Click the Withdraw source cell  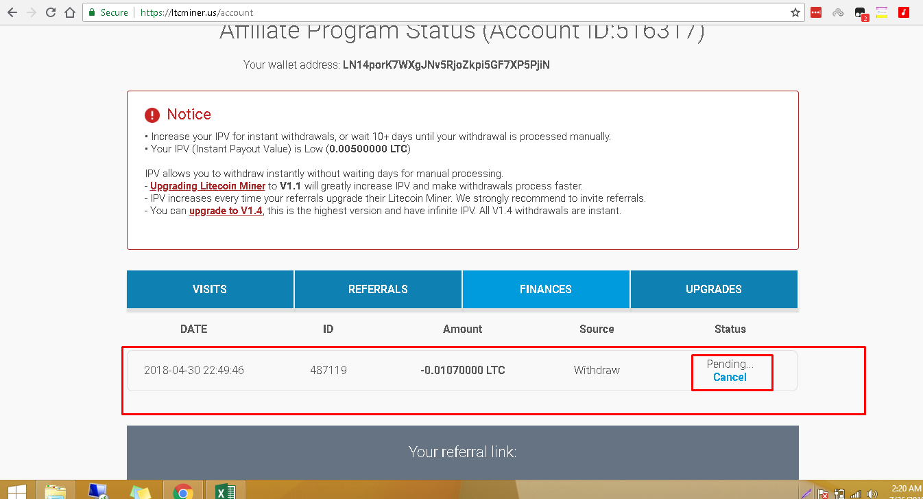[597, 370]
